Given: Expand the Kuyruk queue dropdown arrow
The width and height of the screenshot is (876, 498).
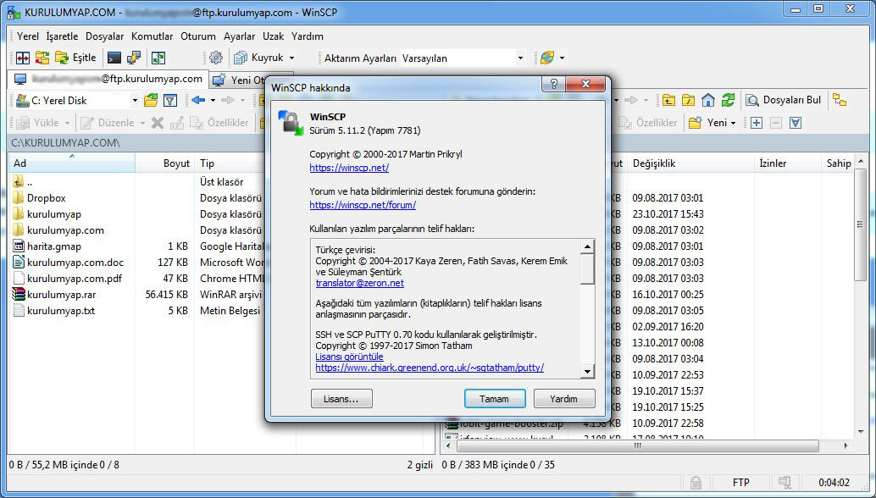Looking at the screenshot, I should coord(291,58).
